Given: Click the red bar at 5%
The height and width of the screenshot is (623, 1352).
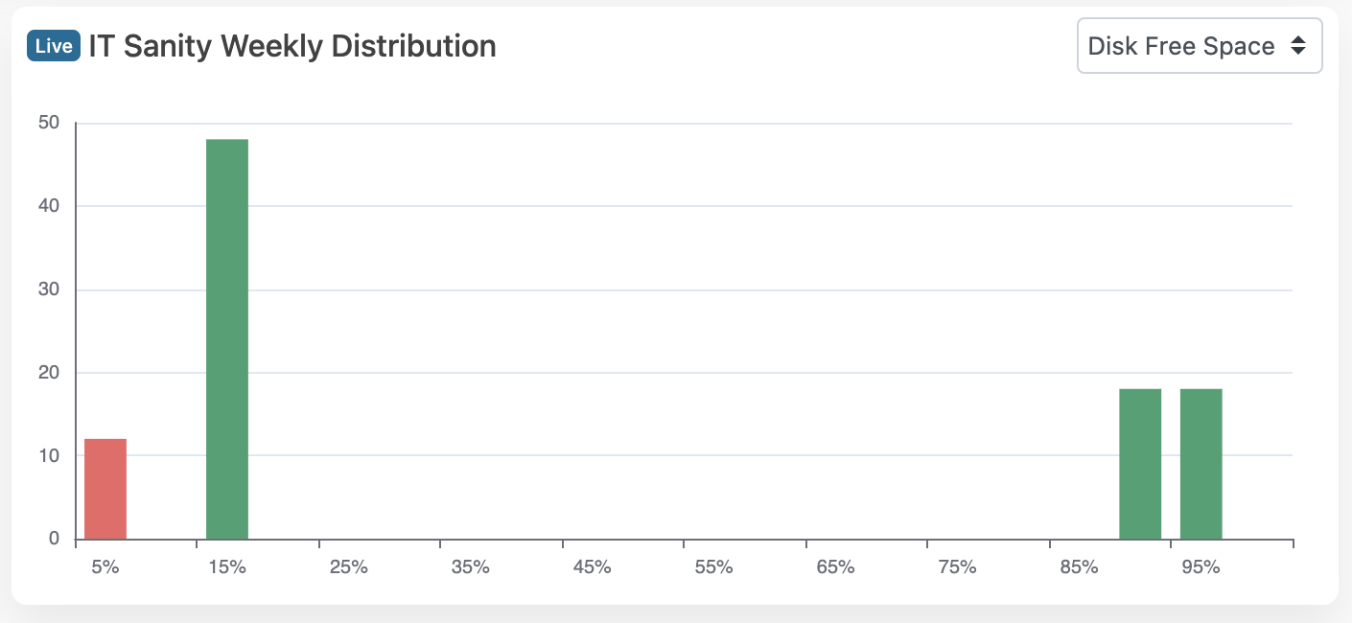Looking at the screenshot, I should [105, 489].
